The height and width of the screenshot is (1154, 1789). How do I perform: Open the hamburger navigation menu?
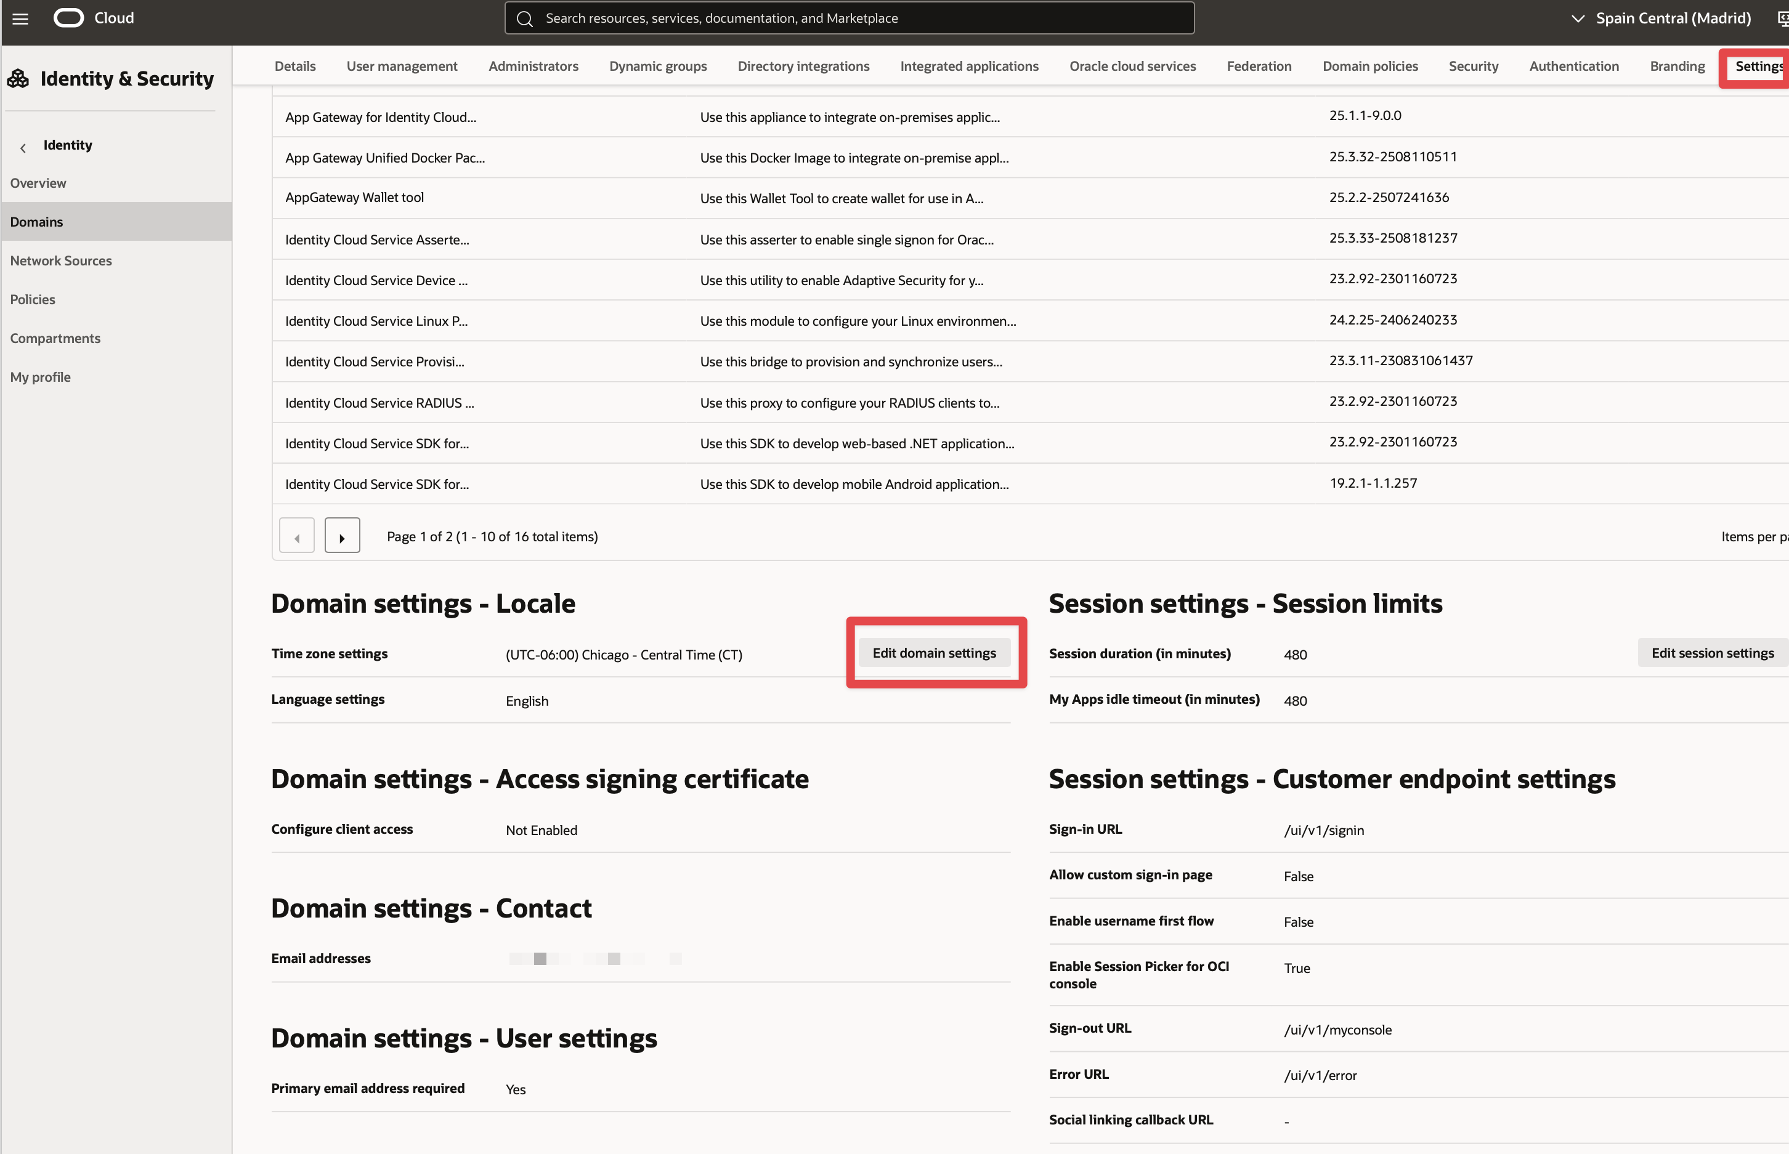coord(20,18)
